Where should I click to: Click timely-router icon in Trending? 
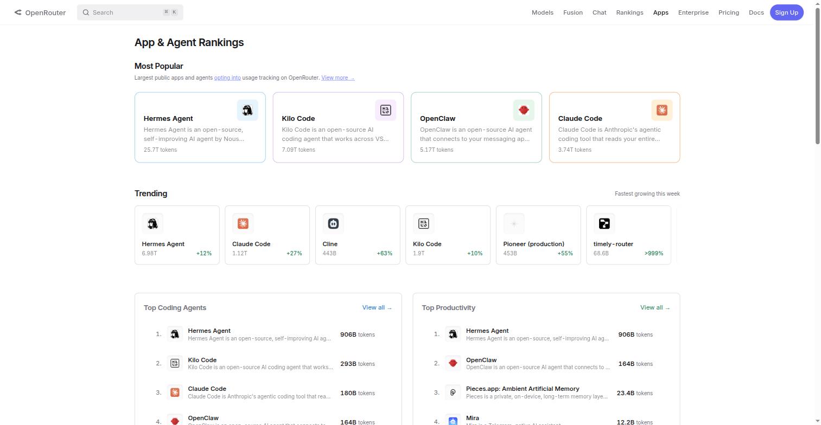[x=604, y=223]
